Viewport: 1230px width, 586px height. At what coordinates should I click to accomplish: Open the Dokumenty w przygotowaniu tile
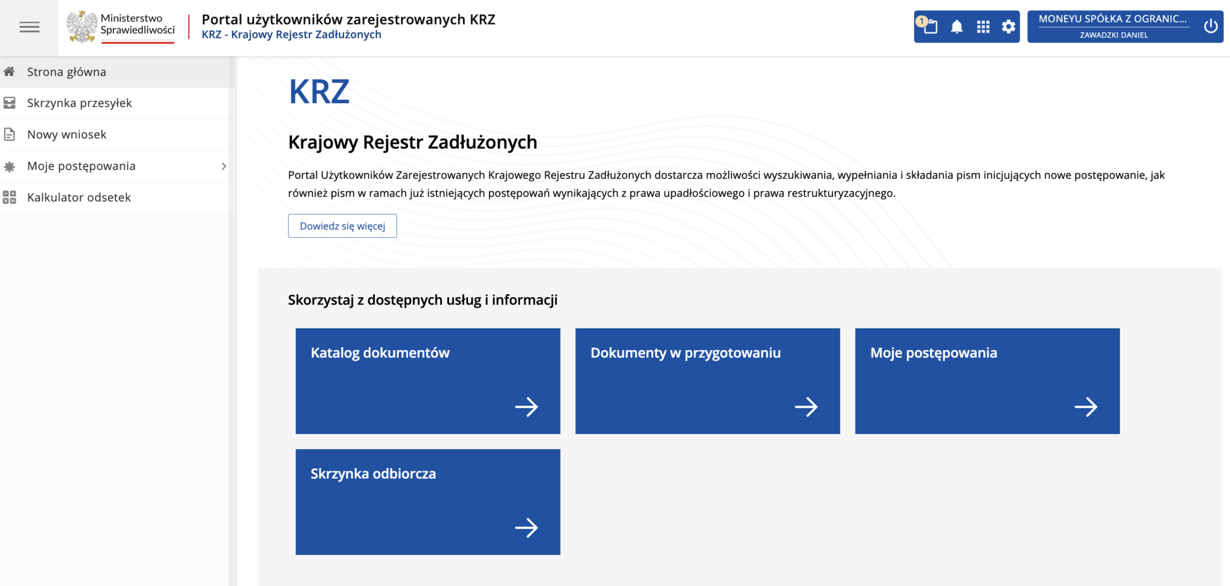(x=707, y=381)
